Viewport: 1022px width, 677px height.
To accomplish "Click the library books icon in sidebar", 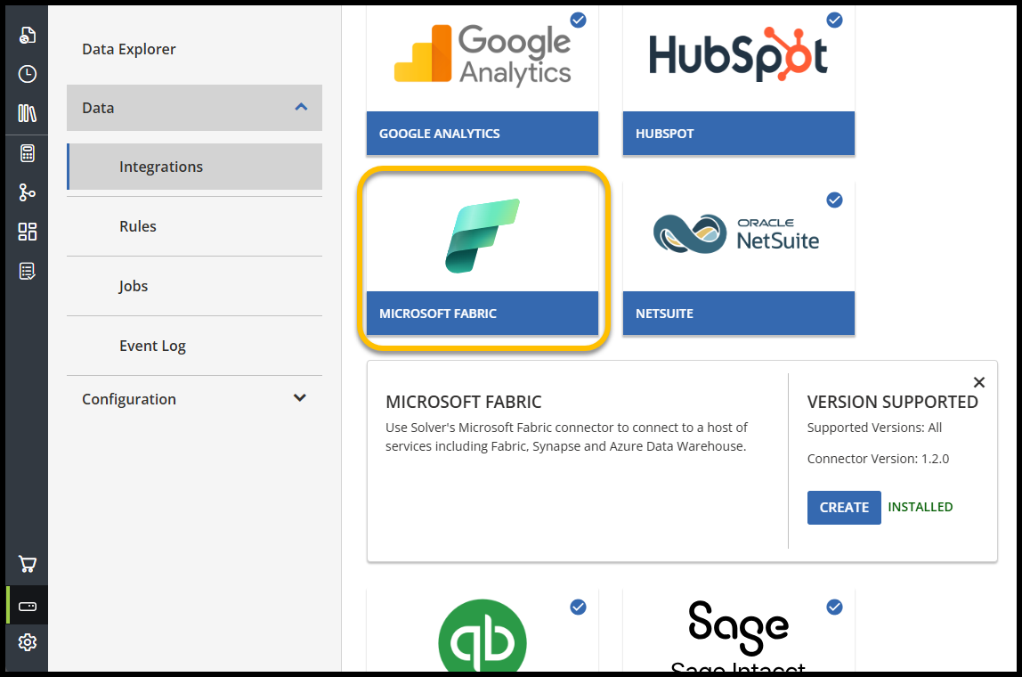I will [x=28, y=113].
